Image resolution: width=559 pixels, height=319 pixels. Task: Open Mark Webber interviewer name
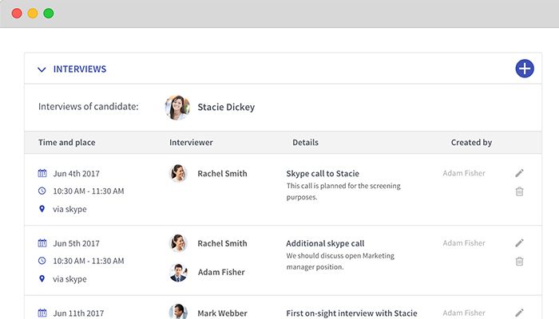point(222,313)
